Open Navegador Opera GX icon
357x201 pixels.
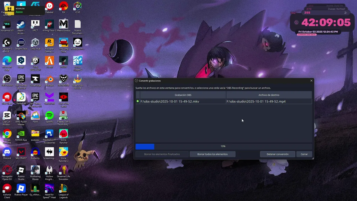(7, 173)
